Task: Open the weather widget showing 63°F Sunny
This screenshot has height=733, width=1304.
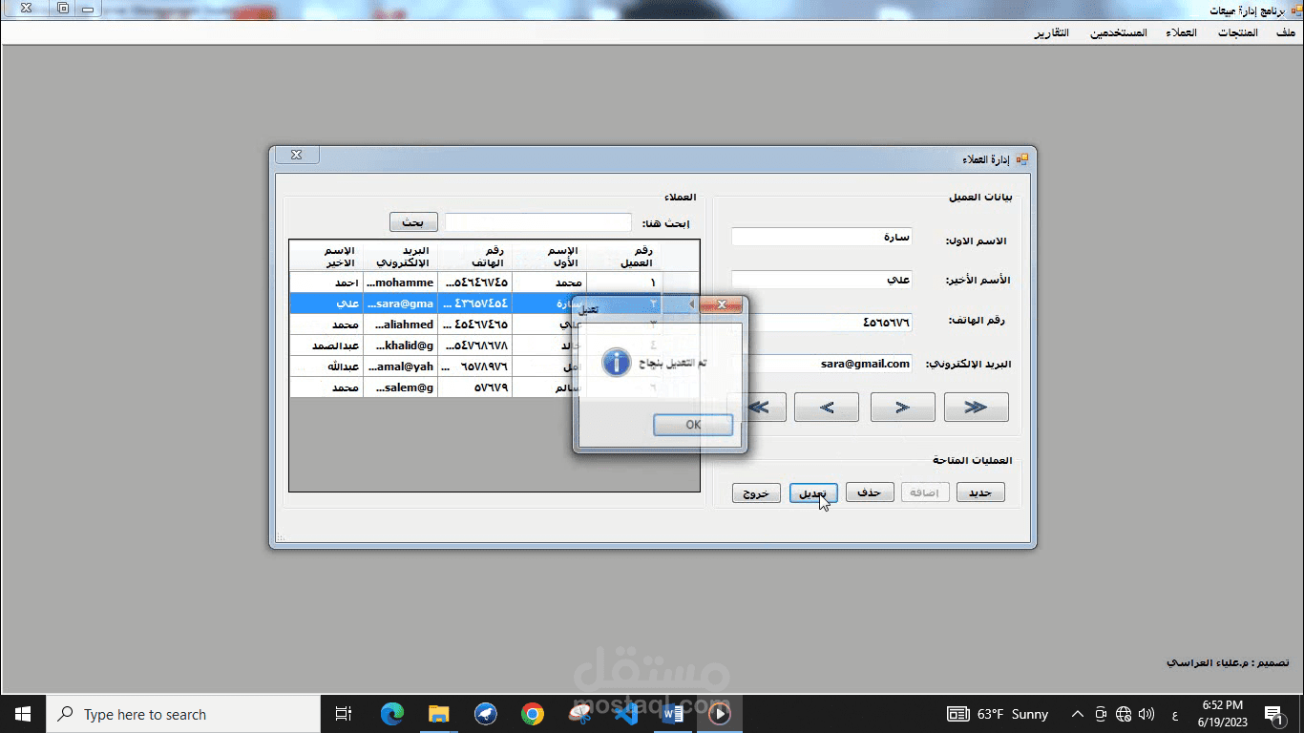Action: point(998,714)
